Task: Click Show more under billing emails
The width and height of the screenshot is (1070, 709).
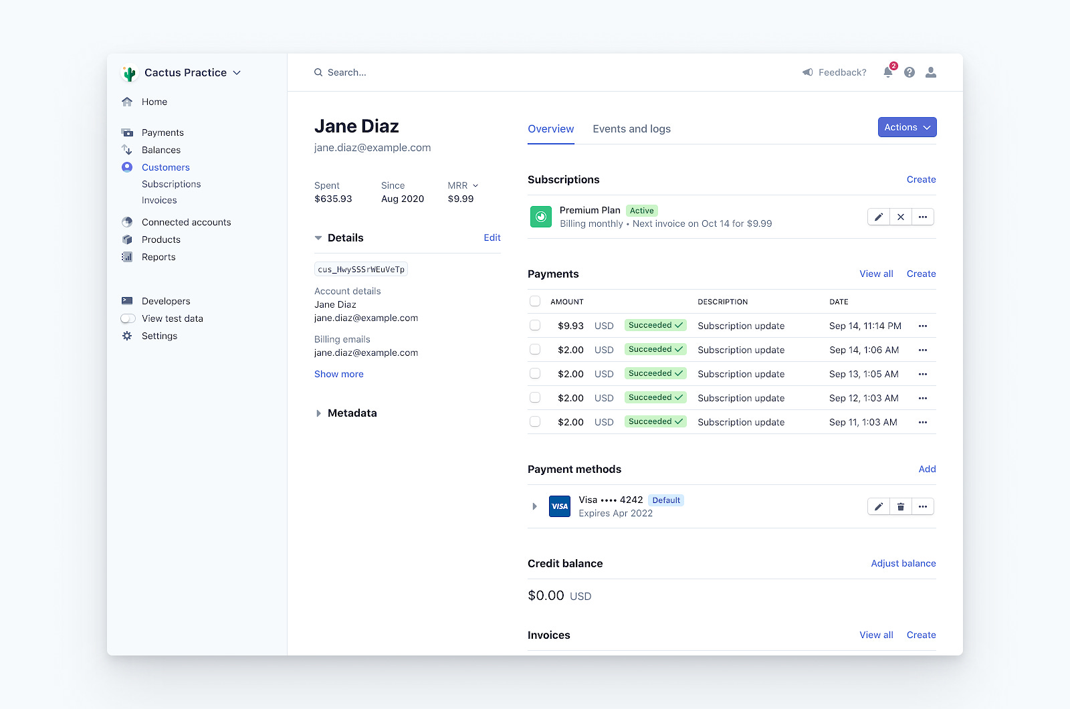Action: click(338, 374)
